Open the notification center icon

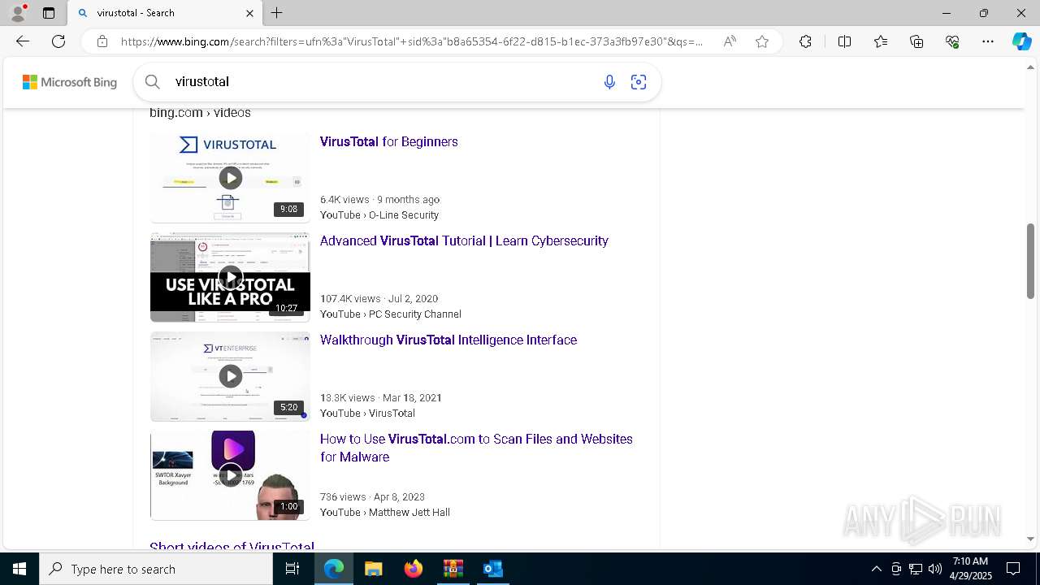click(1013, 569)
